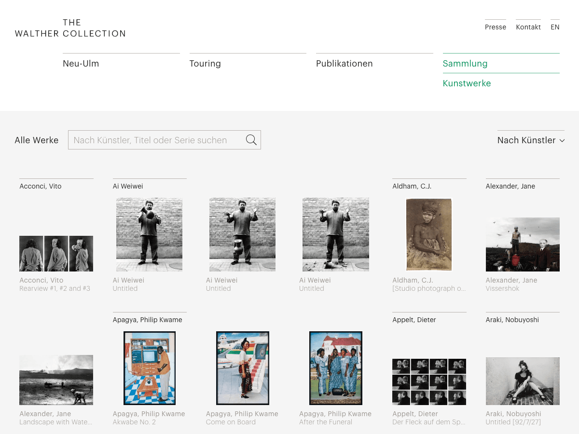The height and width of the screenshot is (434, 579).
Task: Go to The Walther Collection home logo
Action: coord(70,28)
